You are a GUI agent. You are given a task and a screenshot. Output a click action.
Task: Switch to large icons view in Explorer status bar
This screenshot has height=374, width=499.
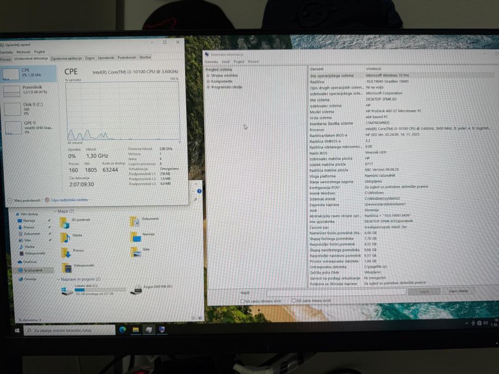coord(200,318)
